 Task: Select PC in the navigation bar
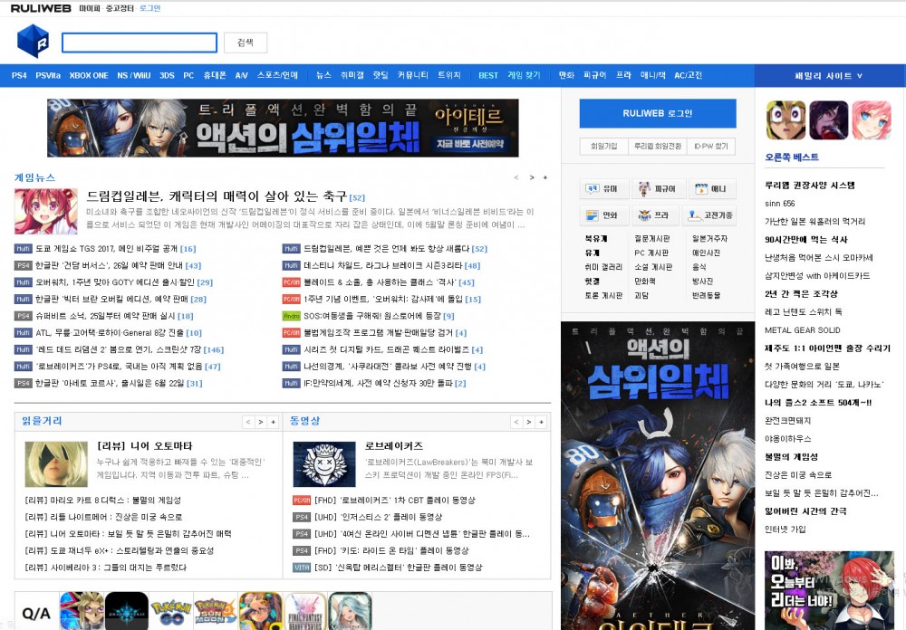(x=188, y=76)
